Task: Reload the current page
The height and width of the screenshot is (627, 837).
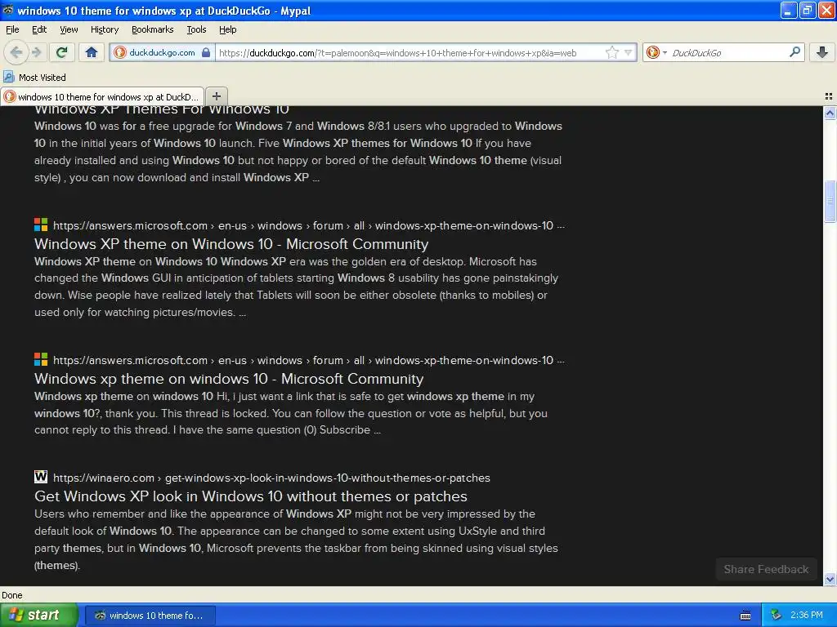Action: tap(62, 52)
